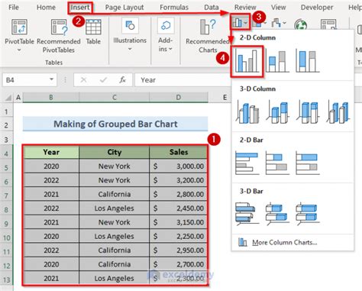Pick the 3-D Clustered Bar chart
This screenshot has width=362, height=291.
tap(247, 214)
